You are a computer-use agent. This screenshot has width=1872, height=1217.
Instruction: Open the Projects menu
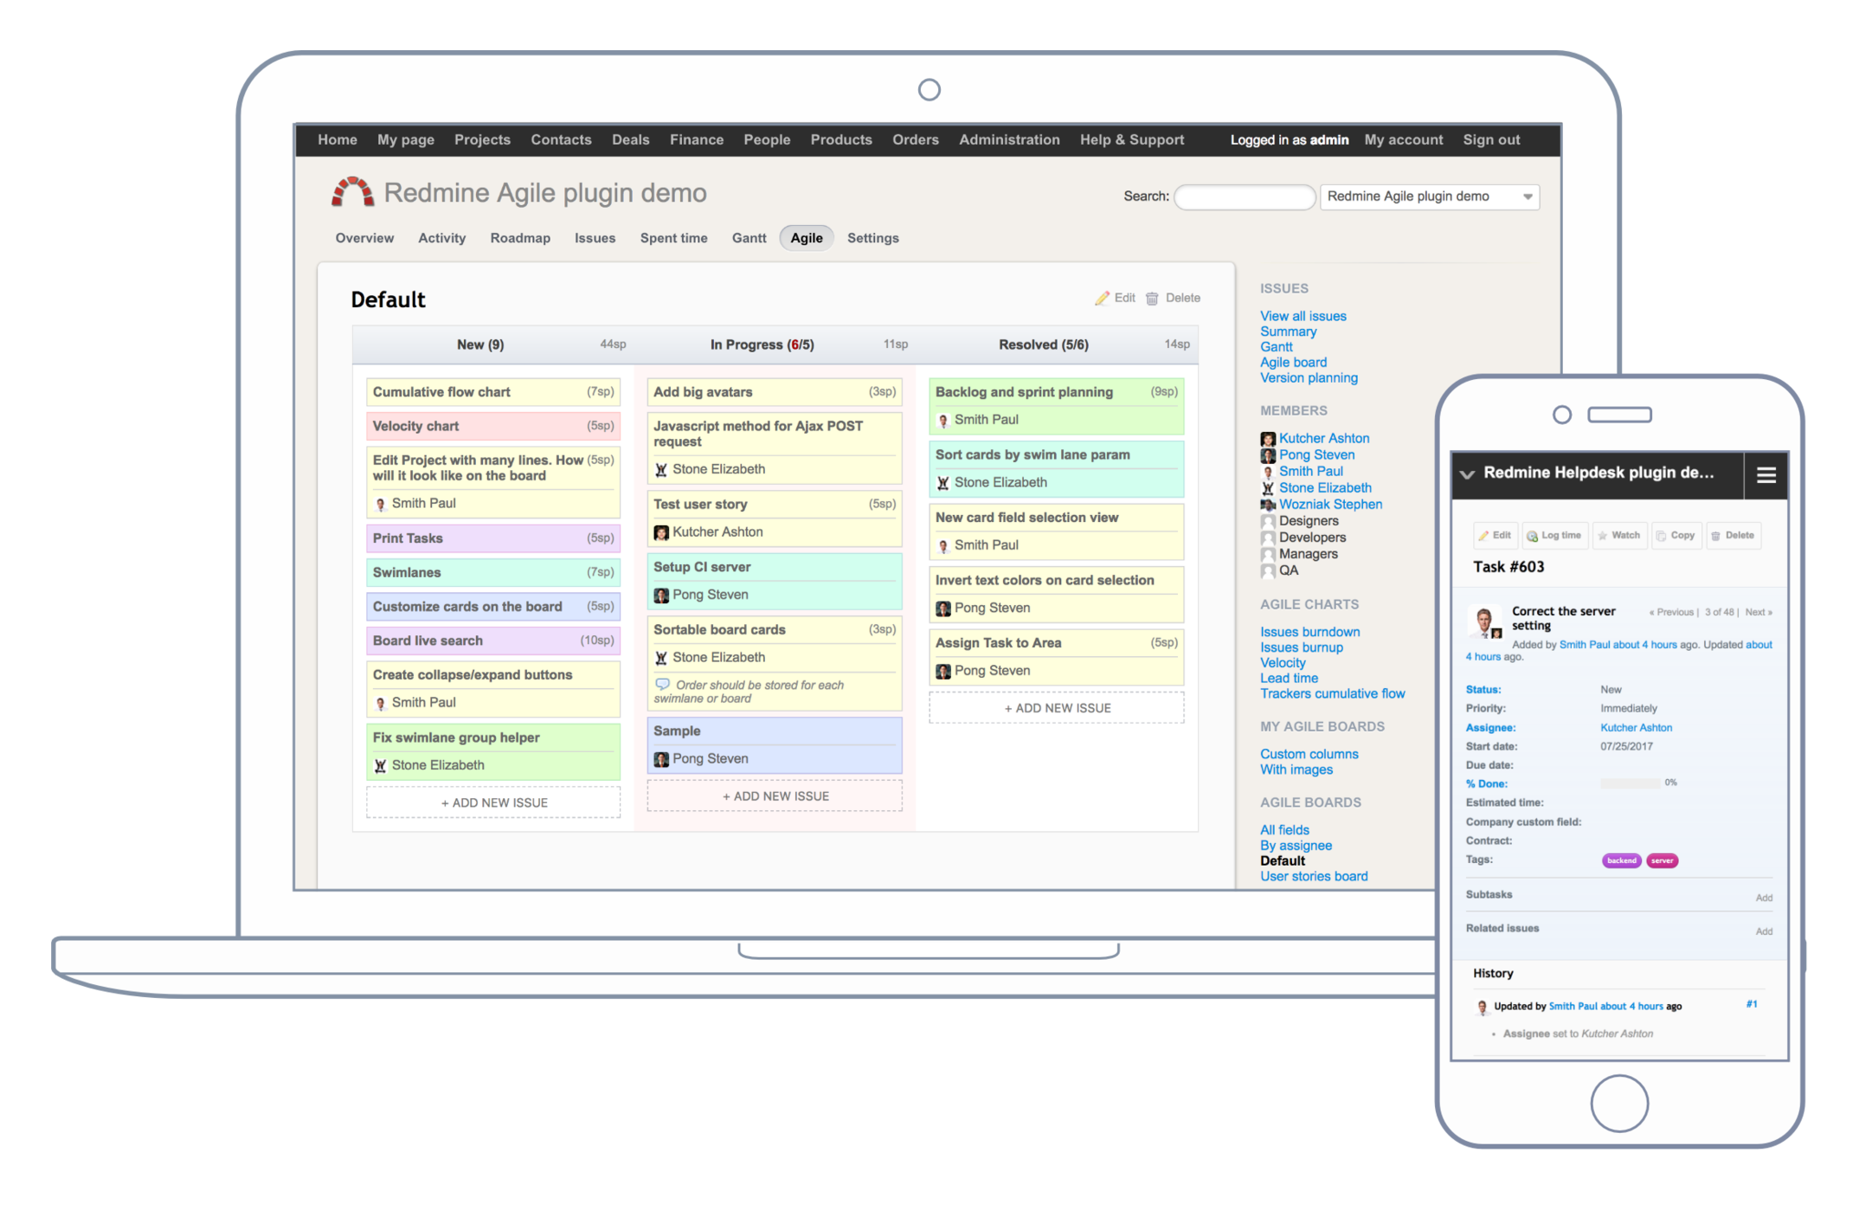click(x=482, y=139)
